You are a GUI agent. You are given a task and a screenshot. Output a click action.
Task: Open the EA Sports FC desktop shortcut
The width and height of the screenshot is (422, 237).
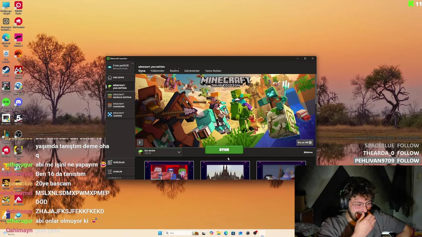[6, 88]
